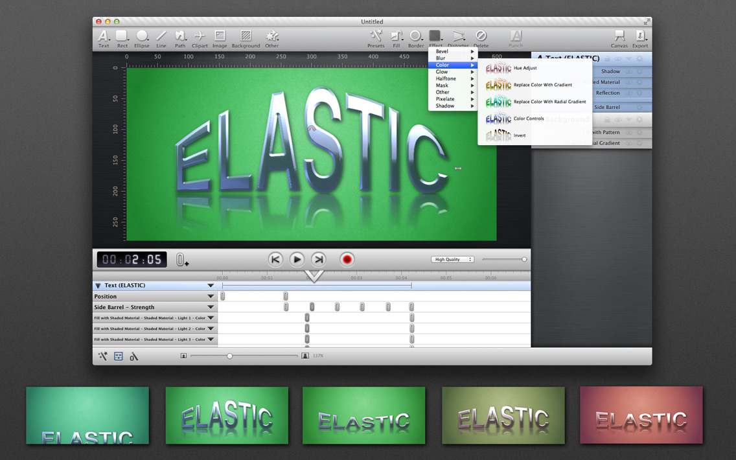The image size is (736, 460).
Task: Adjust the slider beside High Quality
Action: pos(524,260)
